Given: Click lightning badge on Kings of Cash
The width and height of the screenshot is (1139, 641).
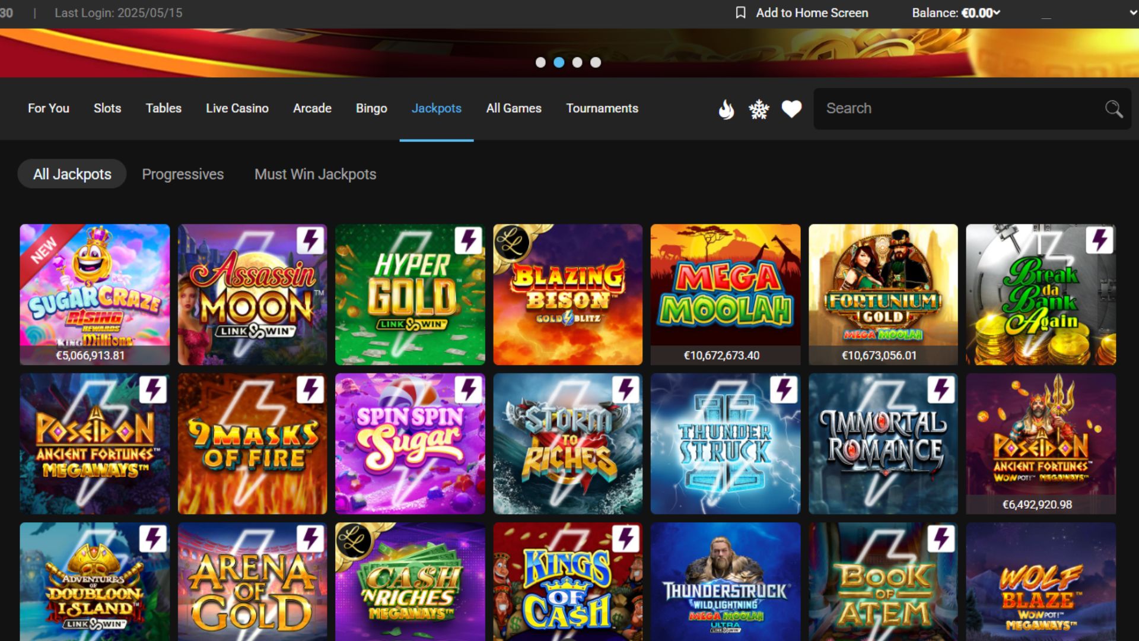Looking at the screenshot, I should (626, 539).
